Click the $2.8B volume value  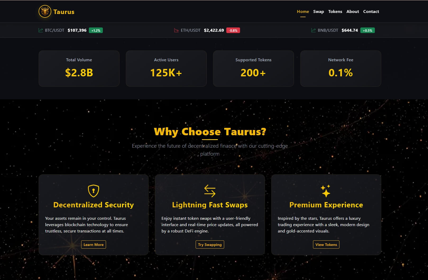pyautogui.click(x=79, y=73)
